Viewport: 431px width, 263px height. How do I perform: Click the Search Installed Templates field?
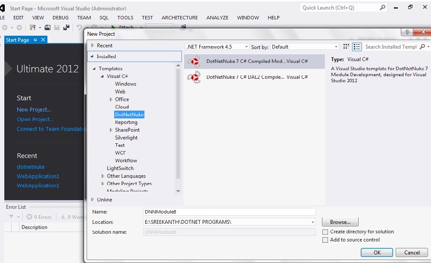391,46
